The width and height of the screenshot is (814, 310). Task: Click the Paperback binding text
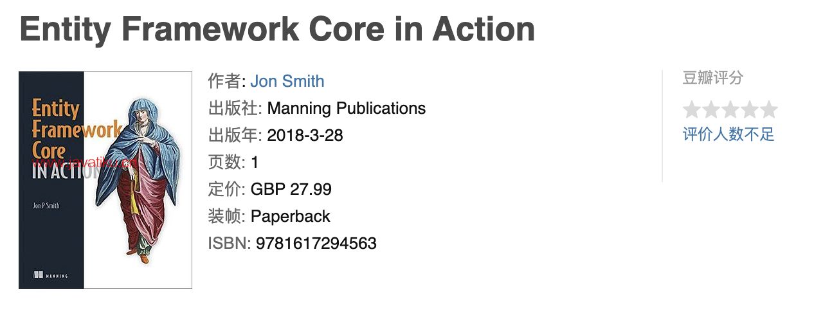pos(291,216)
